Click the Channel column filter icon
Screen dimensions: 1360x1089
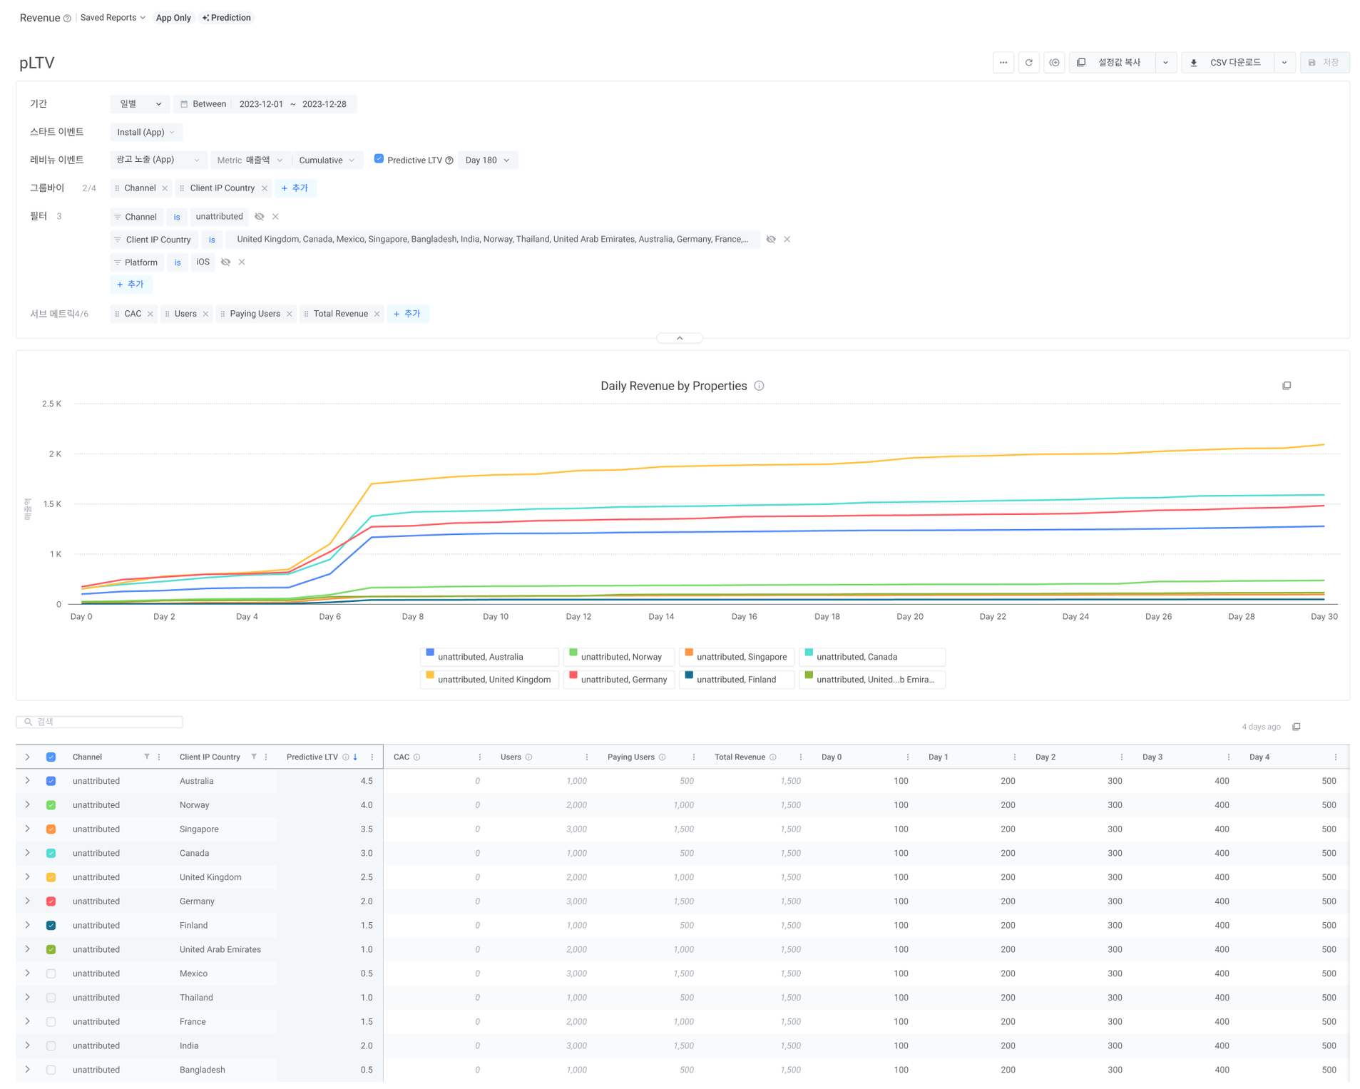point(147,757)
